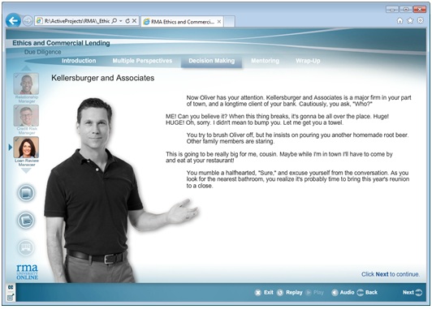Click the browser forward arrow button

tap(28, 21)
